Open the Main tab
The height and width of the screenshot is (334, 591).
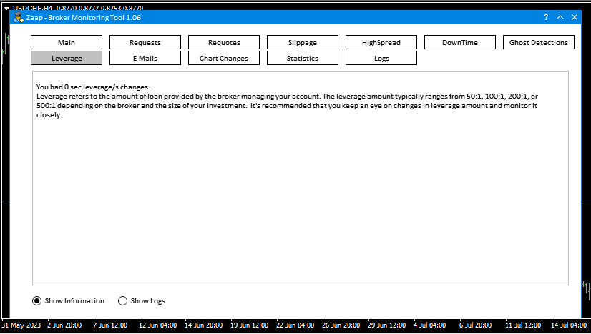point(67,42)
